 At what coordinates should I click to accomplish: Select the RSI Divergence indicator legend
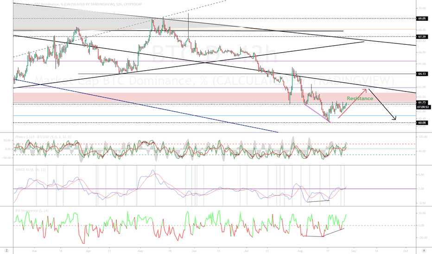[x=32, y=211]
